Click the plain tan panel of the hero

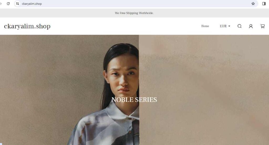coord(204,90)
